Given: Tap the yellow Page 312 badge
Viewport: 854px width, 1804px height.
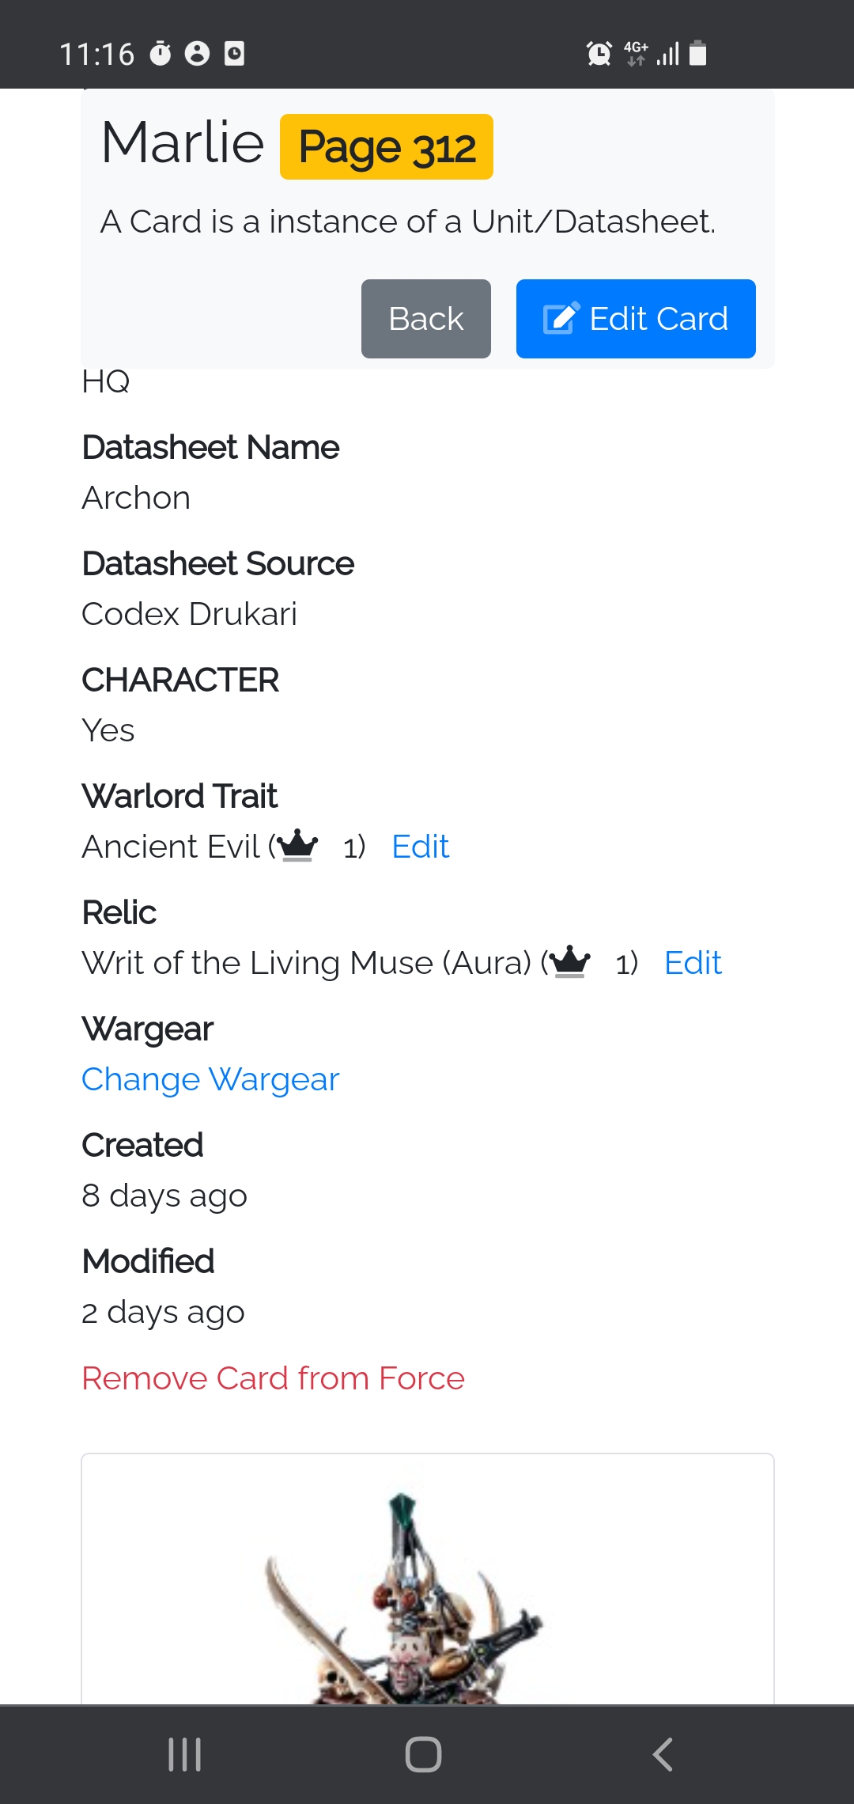Looking at the screenshot, I should click(387, 147).
